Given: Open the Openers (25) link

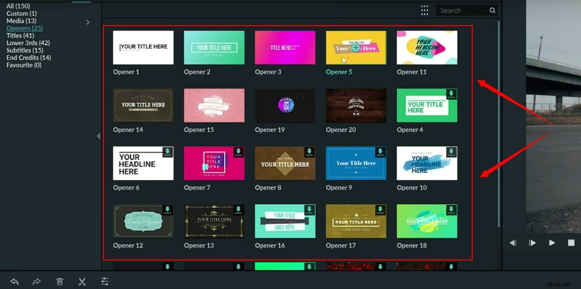Looking at the screenshot, I should [x=24, y=28].
